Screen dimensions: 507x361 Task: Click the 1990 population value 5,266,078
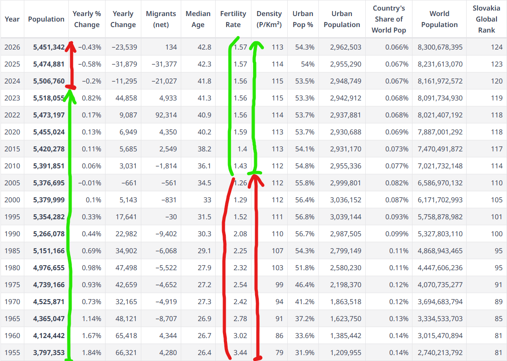[x=49, y=234]
